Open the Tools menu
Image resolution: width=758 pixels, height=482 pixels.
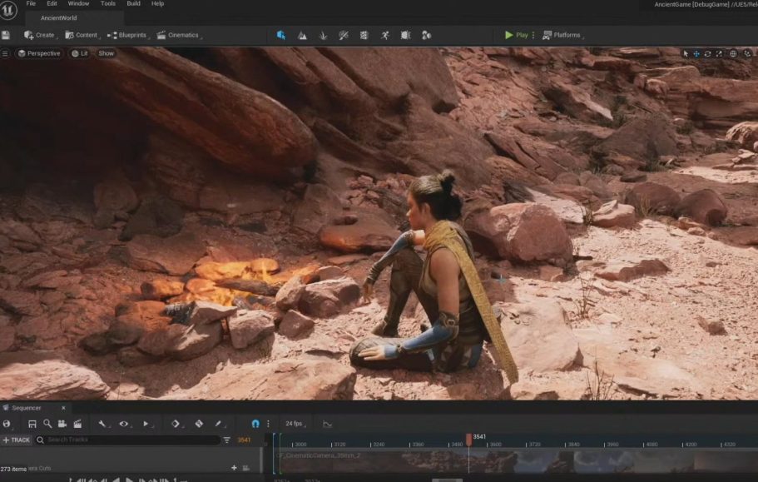tap(108, 3)
